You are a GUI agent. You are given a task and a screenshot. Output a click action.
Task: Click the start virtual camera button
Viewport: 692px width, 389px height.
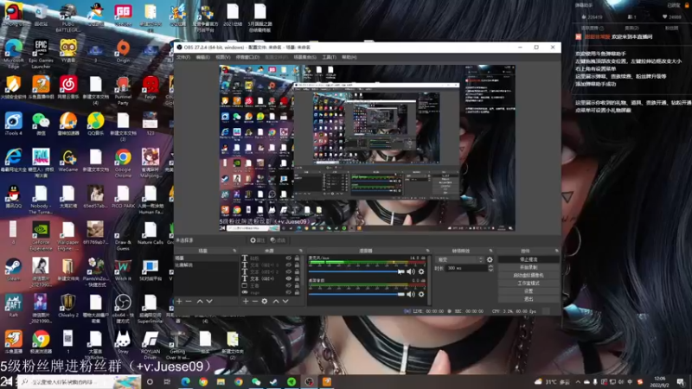529,275
